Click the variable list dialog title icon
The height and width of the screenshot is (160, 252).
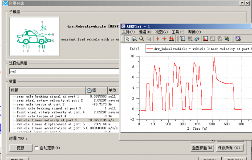(x=5, y=3)
